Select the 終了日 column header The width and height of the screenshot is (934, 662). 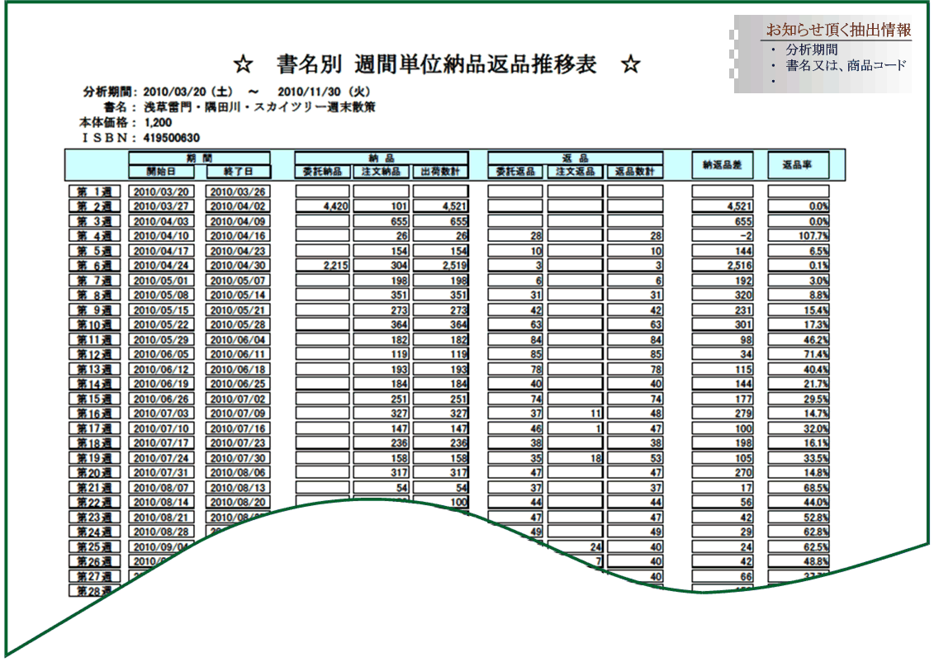point(239,172)
